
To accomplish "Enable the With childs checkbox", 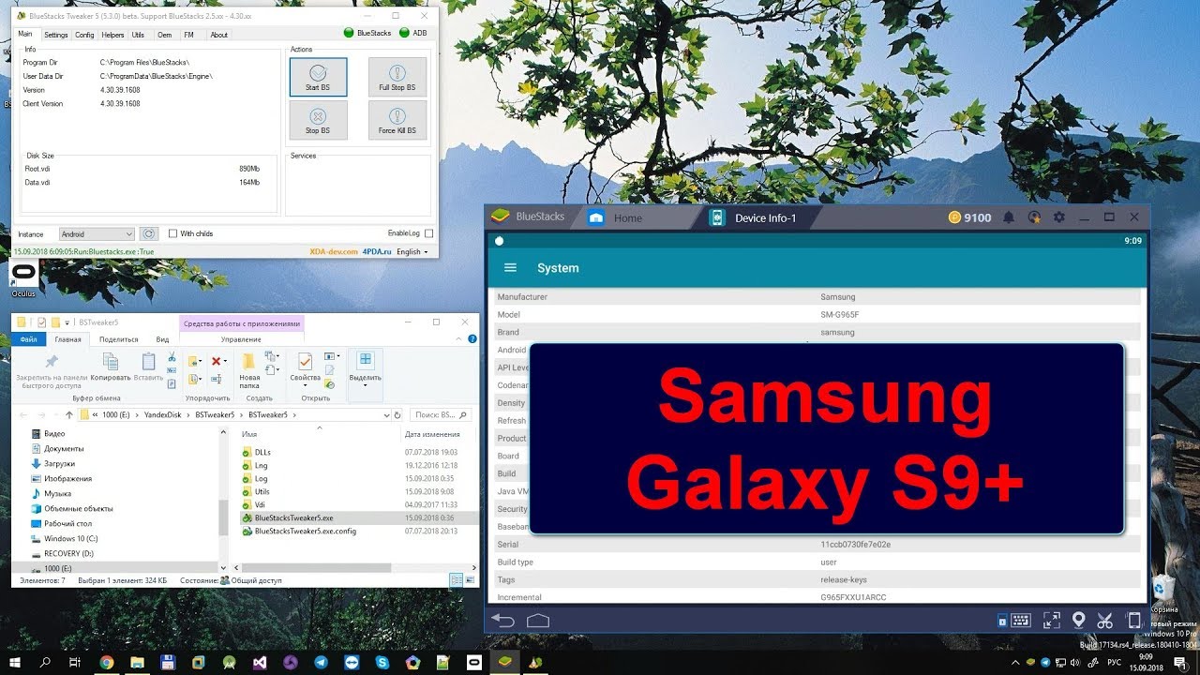I will click(x=172, y=233).
